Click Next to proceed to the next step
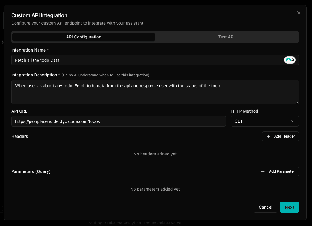This screenshot has height=226, width=312. [289, 207]
